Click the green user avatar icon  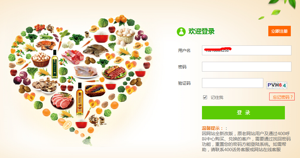tap(181, 32)
